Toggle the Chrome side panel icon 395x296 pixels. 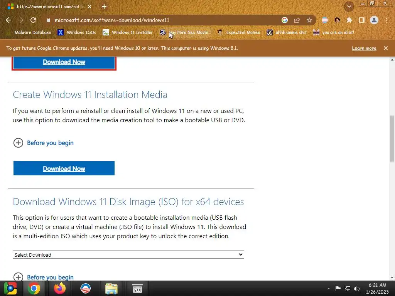point(362,20)
